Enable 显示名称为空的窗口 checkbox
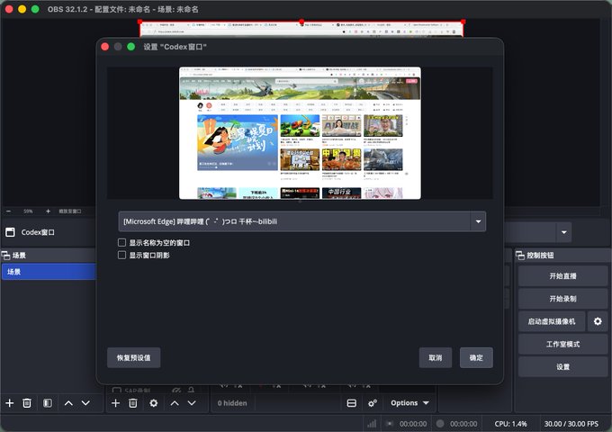Viewport: 612px width, 432px height. [121, 243]
